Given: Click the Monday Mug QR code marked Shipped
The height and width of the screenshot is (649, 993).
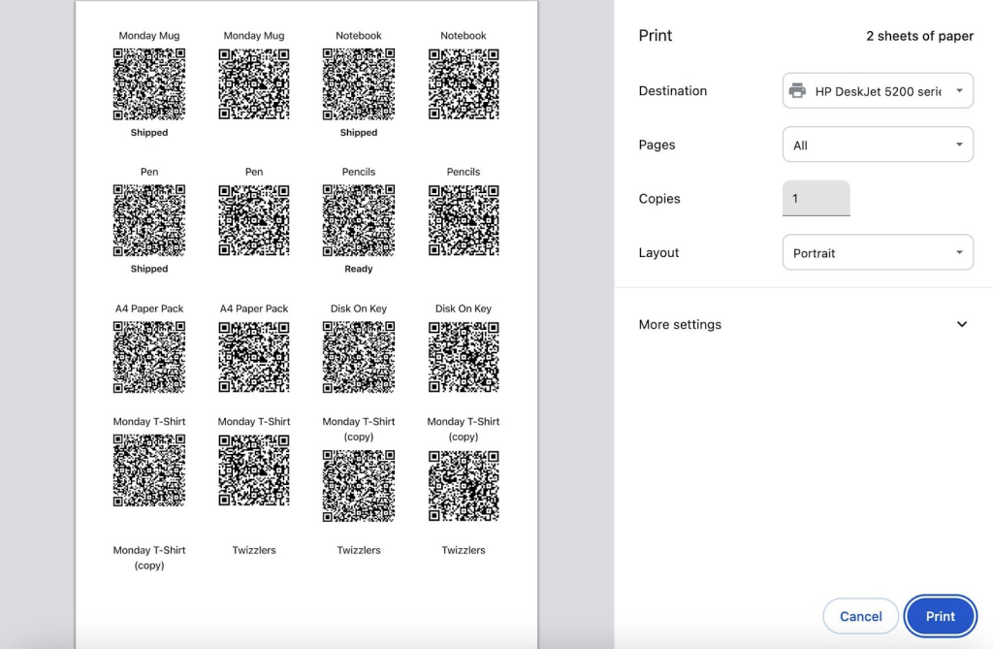Looking at the screenshot, I should click(x=149, y=84).
